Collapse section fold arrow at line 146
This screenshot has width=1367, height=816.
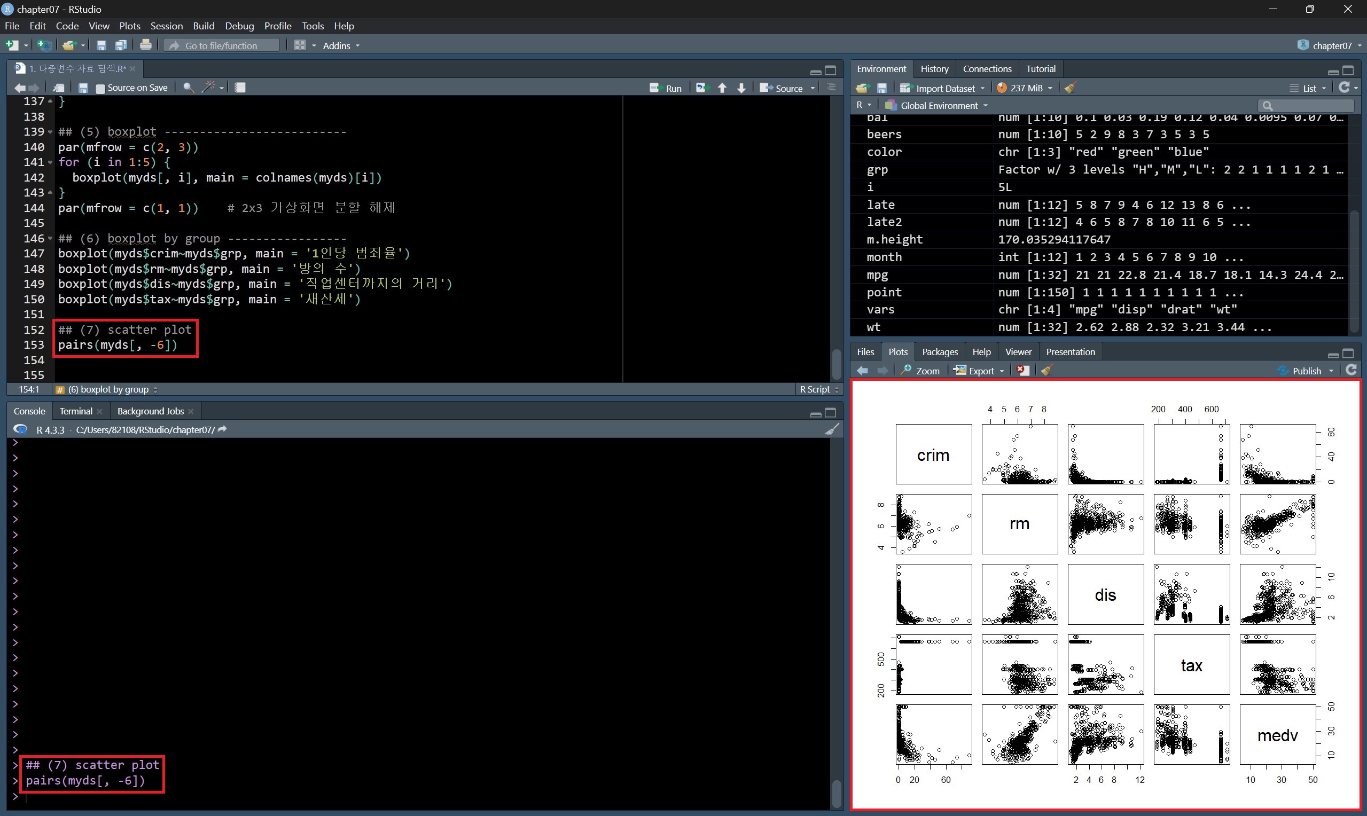[x=51, y=239]
